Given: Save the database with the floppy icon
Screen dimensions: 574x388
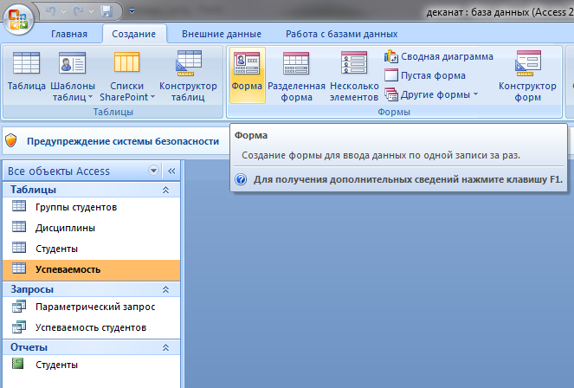Looking at the screenshot, I should (106, 11).
